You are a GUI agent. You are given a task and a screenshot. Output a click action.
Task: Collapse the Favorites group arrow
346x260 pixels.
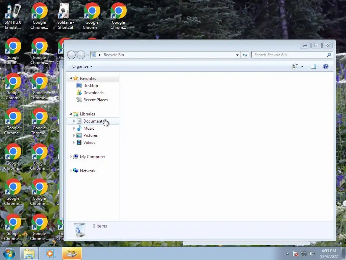coord(71,79)
